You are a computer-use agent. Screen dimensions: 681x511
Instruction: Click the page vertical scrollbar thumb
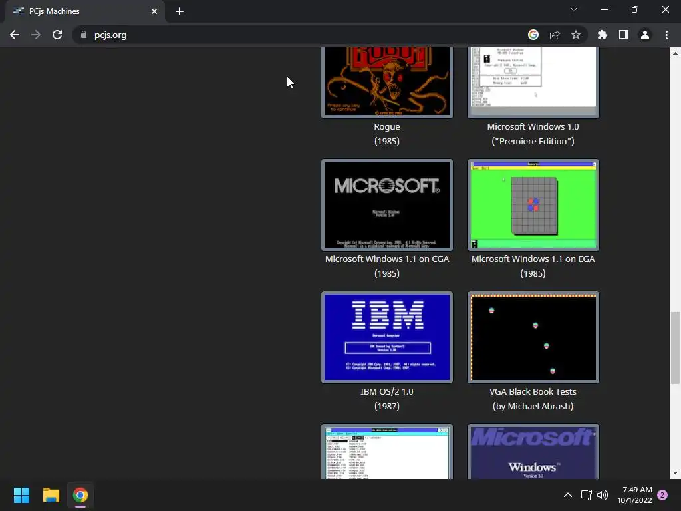point(674,347)
